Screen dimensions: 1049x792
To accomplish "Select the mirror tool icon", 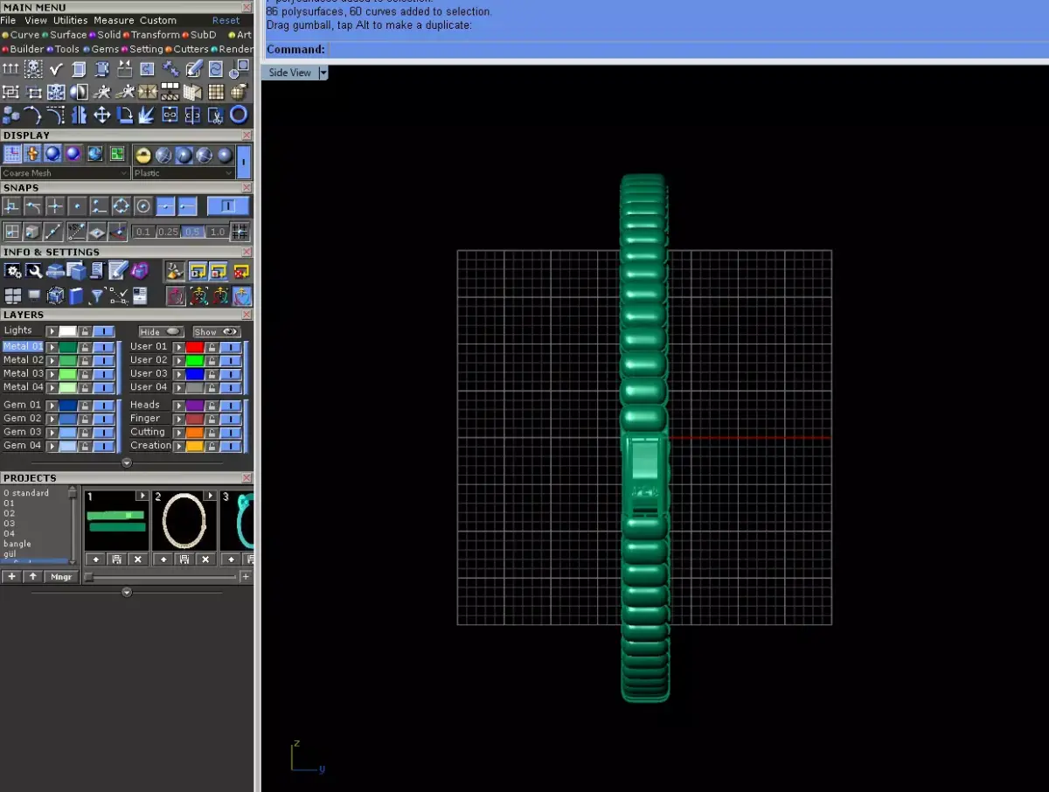I will click(80, 115).
